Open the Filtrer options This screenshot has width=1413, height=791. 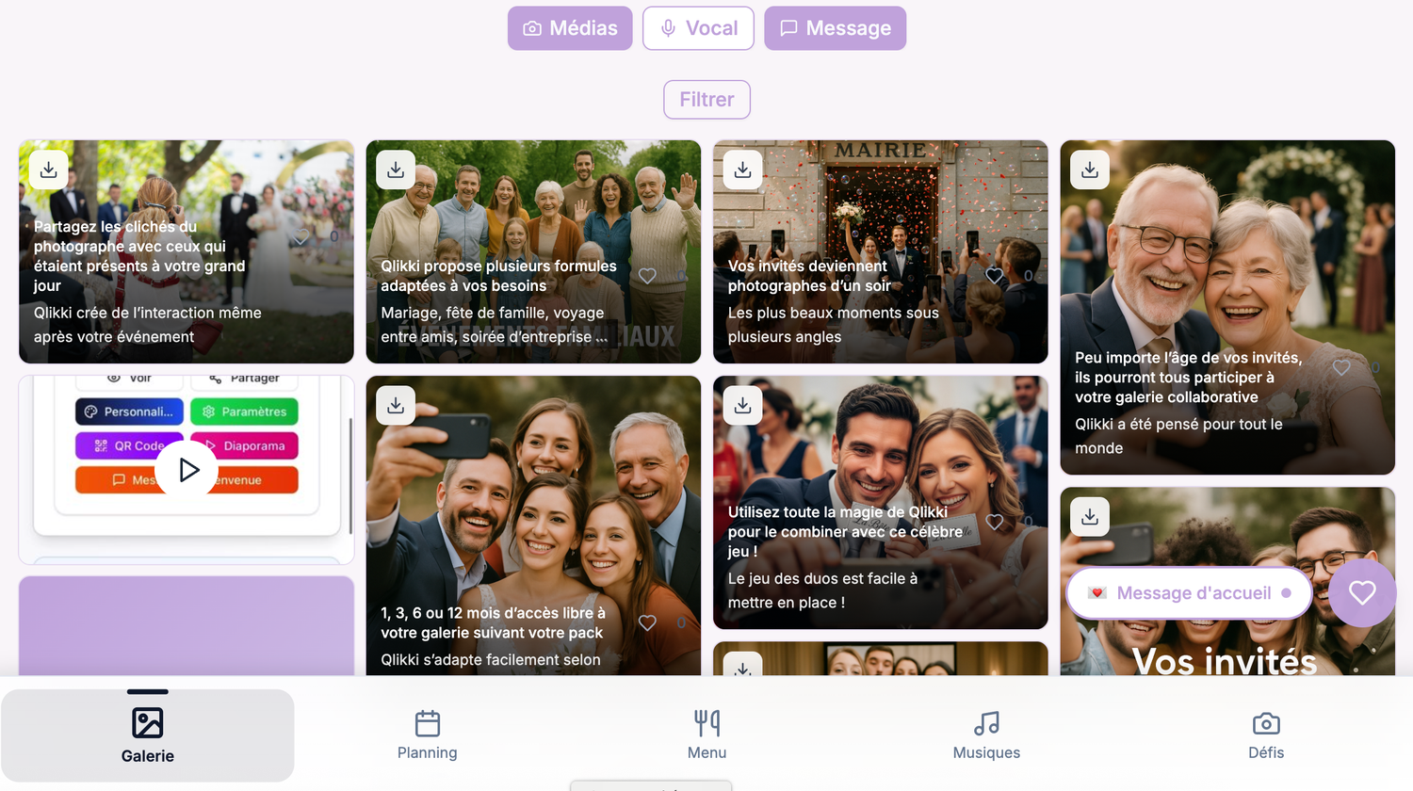[706, 100]
